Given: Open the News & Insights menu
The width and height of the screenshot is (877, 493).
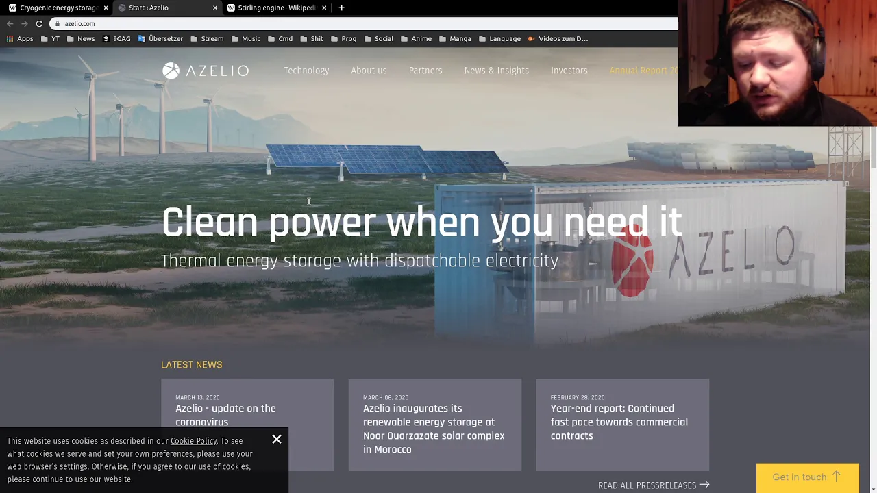Looking at the screenshot, I should pyautogui.click(x=497, y=71).
